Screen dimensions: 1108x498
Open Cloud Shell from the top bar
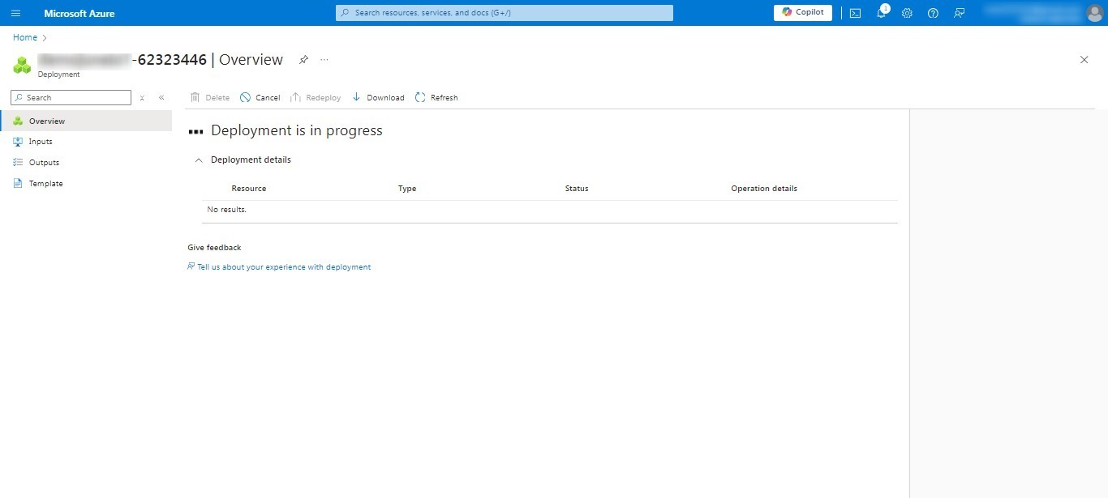click(855, 13)
